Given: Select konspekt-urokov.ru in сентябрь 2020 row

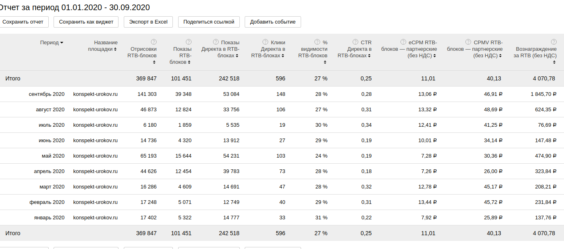Looking at the screenshot, I should pyautogui.click(x=95, y=94).
